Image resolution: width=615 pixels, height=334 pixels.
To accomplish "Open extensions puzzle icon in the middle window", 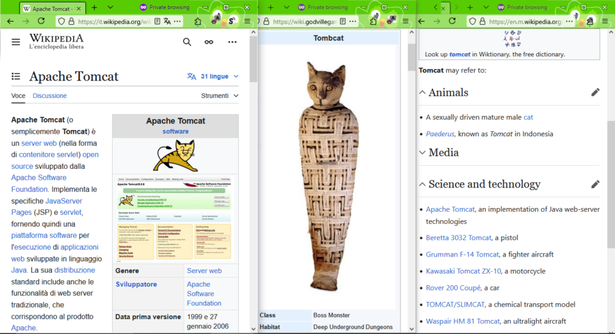I will pos(373,21).
